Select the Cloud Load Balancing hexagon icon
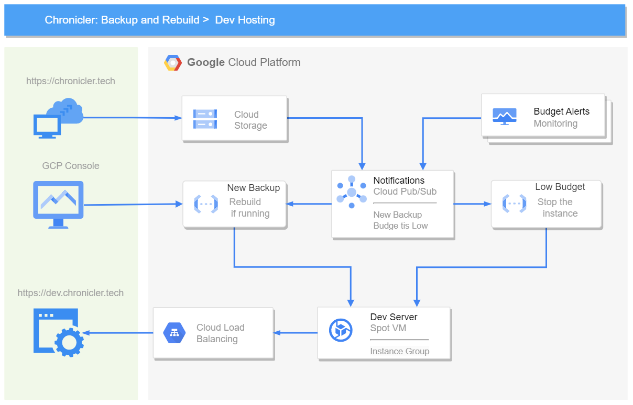Viewport: 633px width, 405px height. (174, 333)
